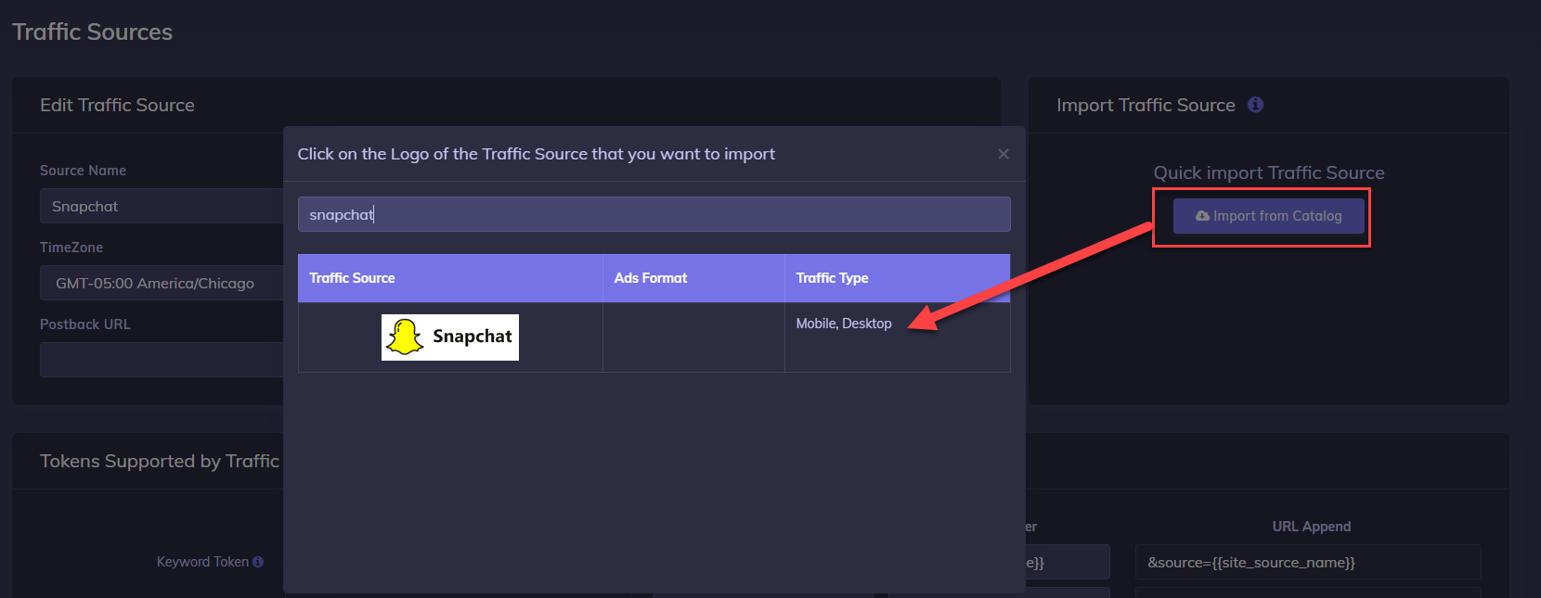Click the Mobile, Desktop cell text
Screen dimensions: 1541x598
(844, 324)
